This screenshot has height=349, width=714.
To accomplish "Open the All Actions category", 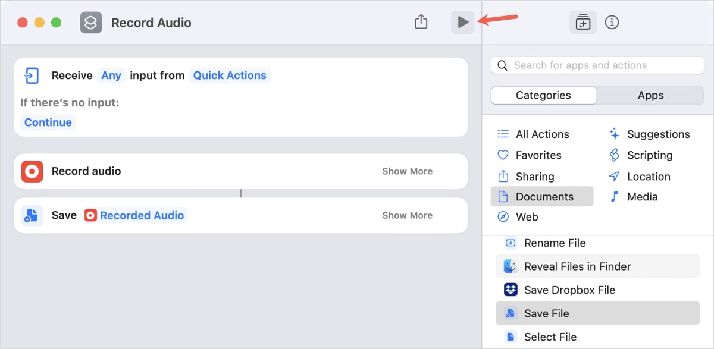I will pos(542,134).
